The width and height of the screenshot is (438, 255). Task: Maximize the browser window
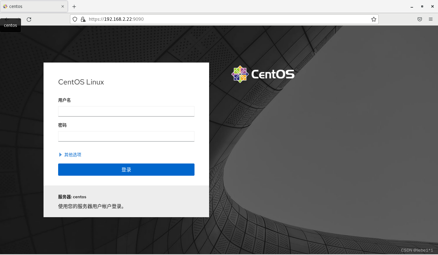(x=422, y=6)
